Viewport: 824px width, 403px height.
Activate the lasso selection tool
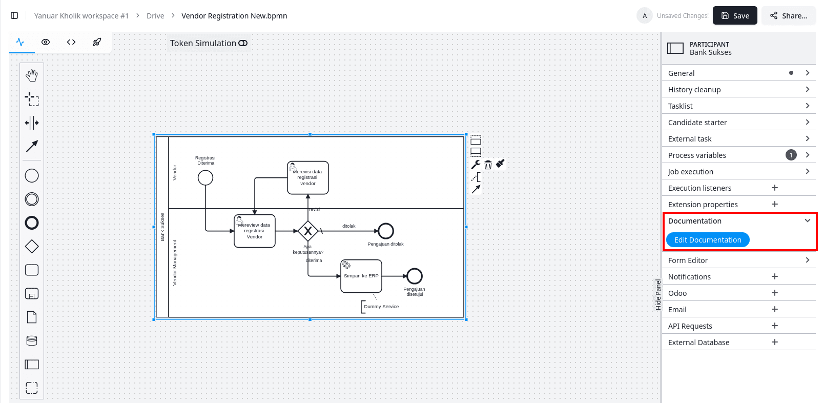[32, 99]
